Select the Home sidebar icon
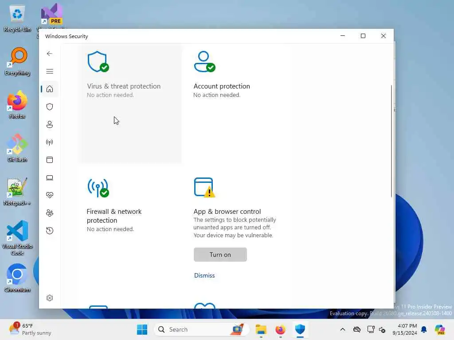 (50, 89)
